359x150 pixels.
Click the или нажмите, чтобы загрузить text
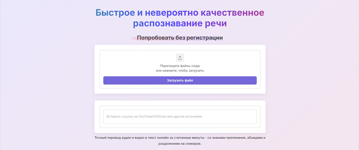click(180, 71)
